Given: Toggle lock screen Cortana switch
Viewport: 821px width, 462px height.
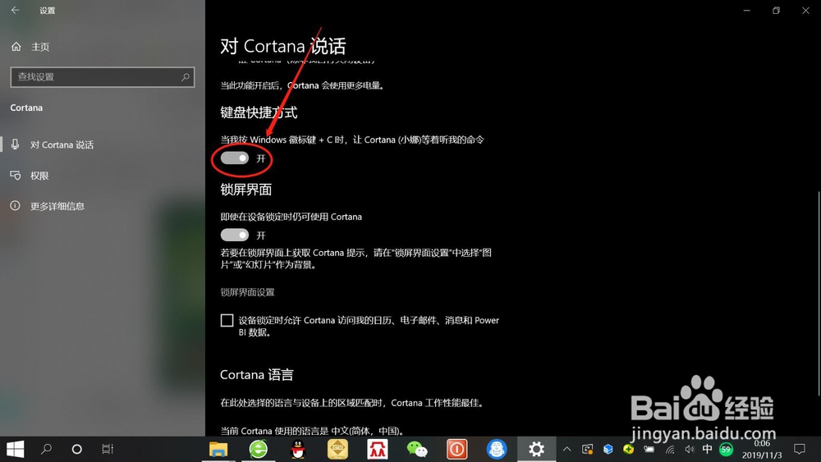Looking at the screenshot, I should (x=235, y=235).
